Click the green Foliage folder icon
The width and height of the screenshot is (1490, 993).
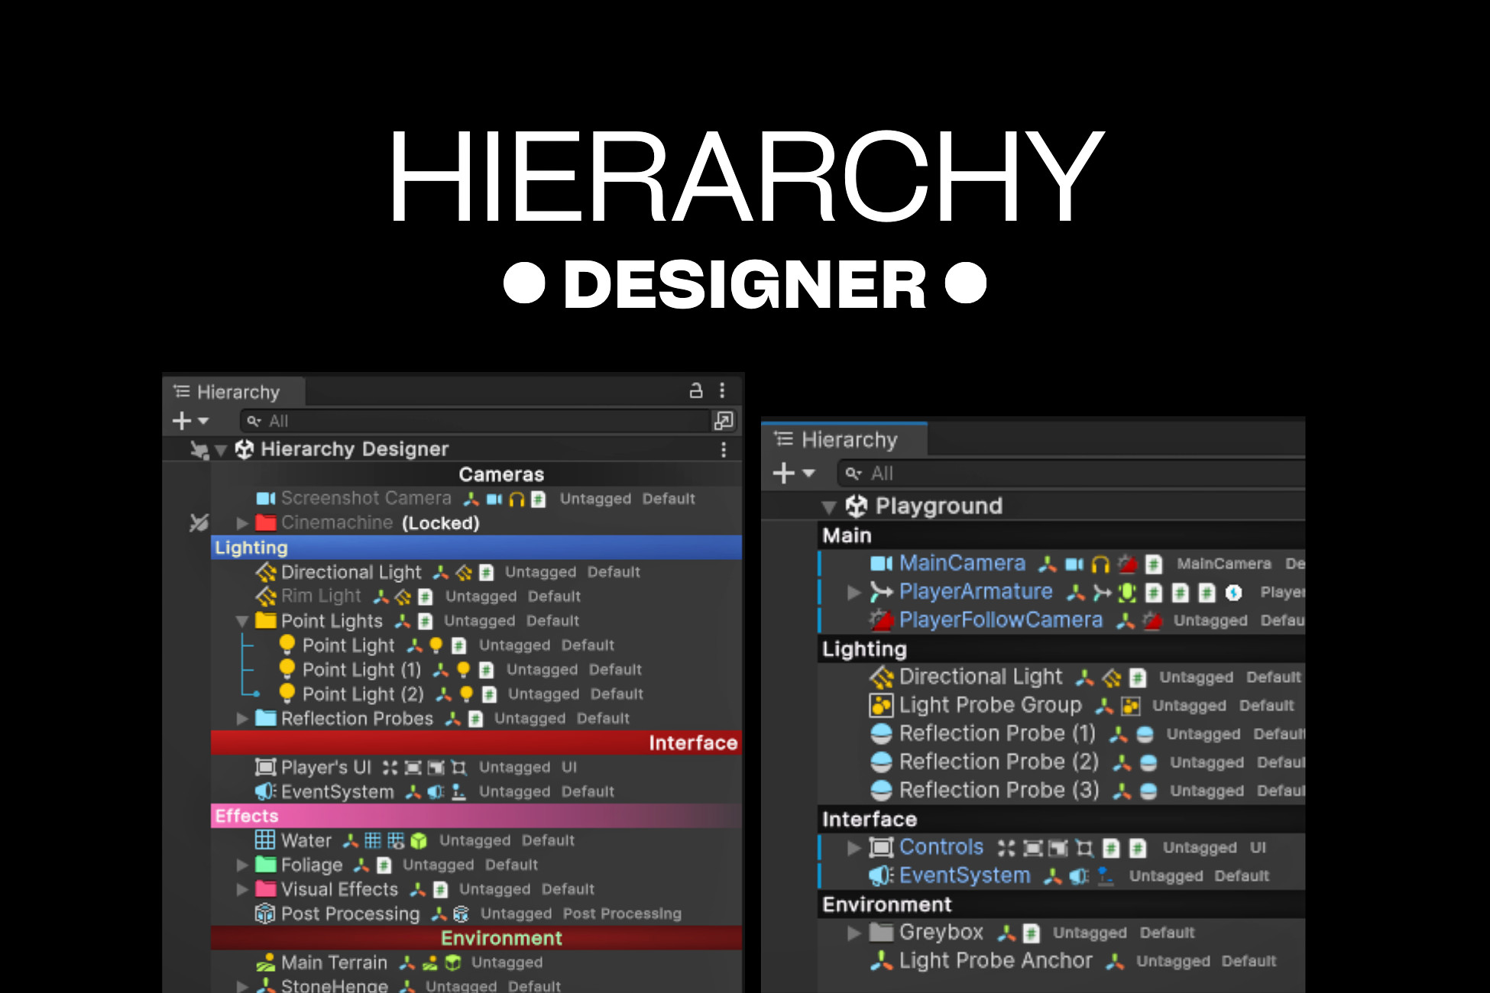[x=265, y=865]
